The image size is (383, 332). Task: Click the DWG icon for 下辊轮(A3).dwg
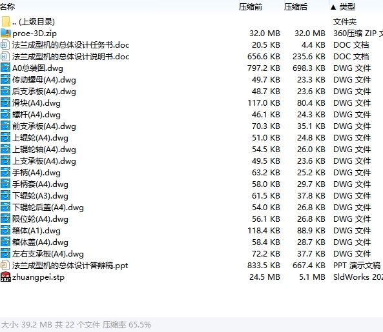point(5,196)
